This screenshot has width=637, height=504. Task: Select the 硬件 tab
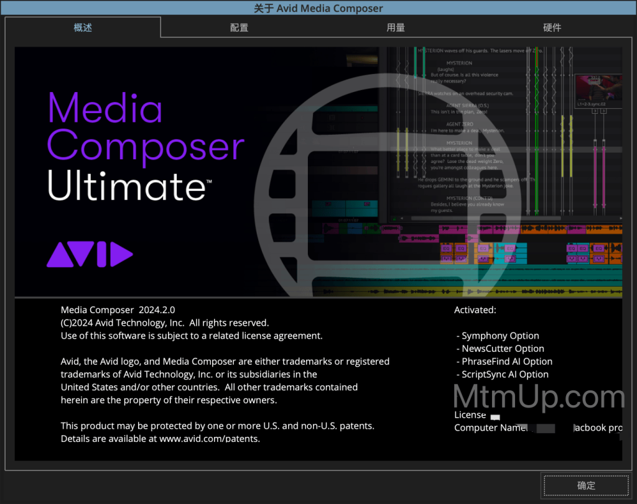click(x=552, y=27)
